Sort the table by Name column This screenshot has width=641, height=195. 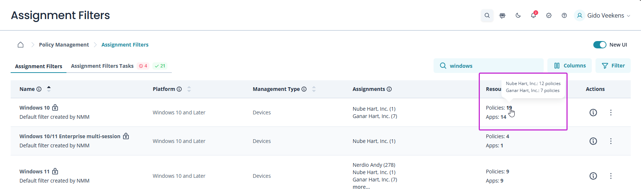[49, 89]
